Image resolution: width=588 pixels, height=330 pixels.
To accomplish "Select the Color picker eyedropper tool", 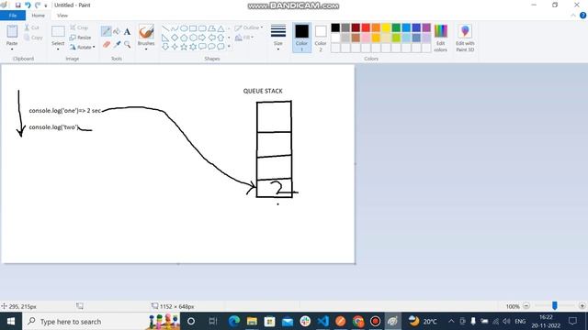I will pyautogui.click(x=117, y=45).
